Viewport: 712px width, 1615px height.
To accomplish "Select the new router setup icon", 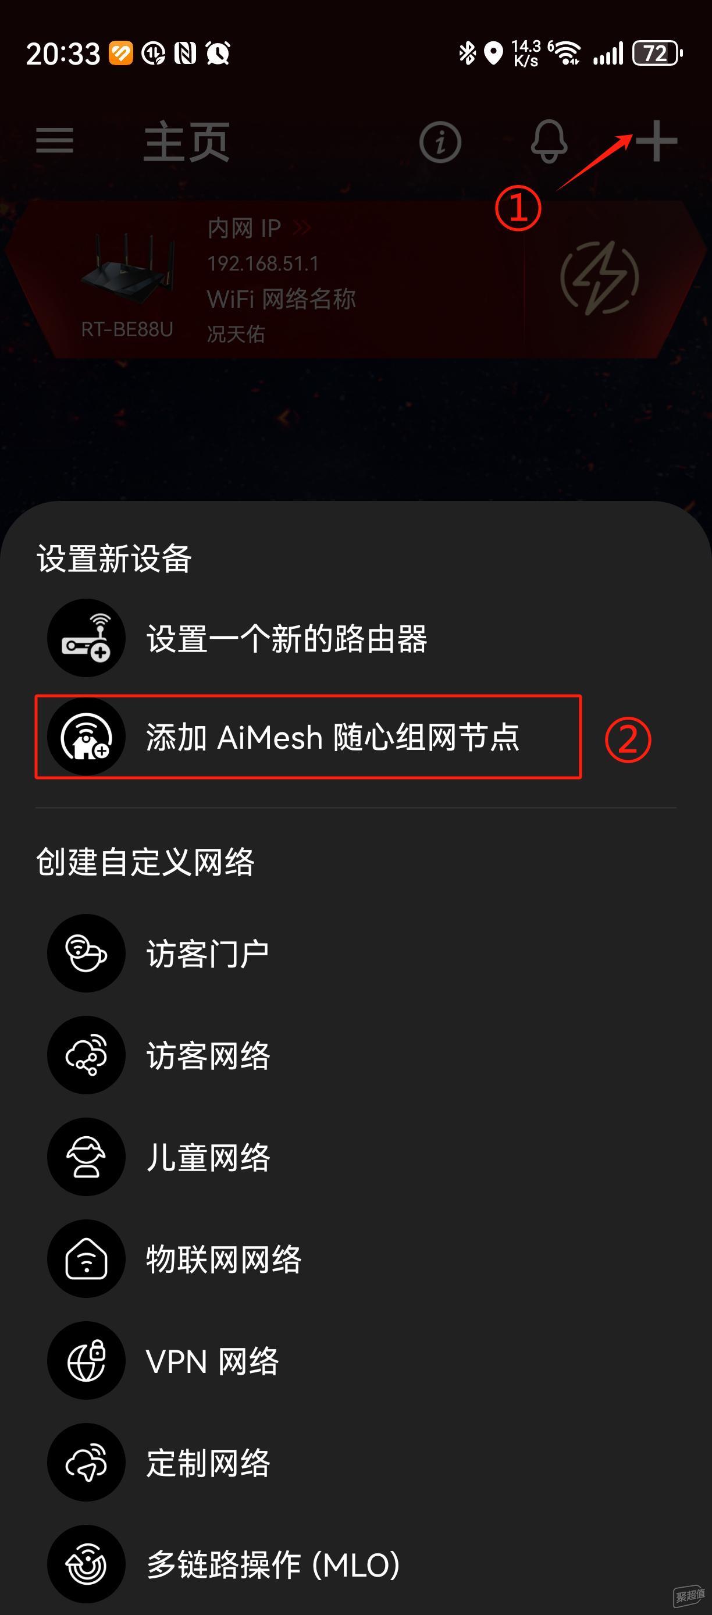I will [x=87, y=638].
